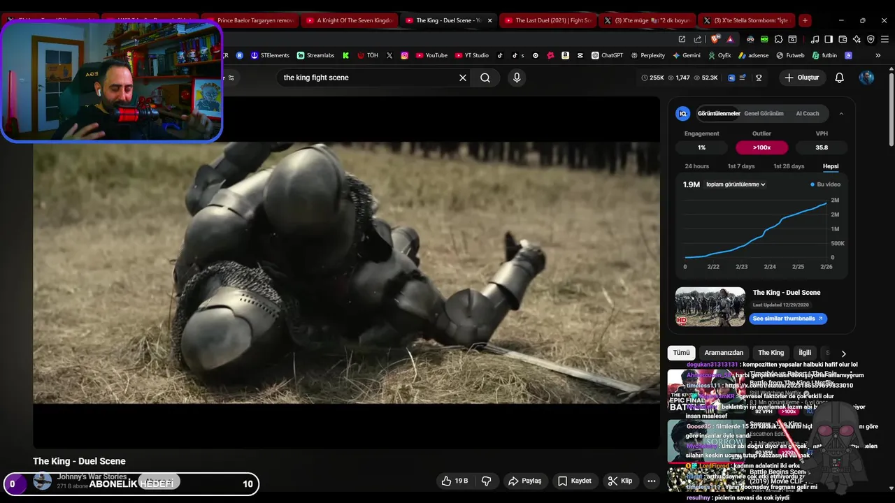Open Instagram bookmark icon
This screenshot has height=503, width=895.
pos(404,55)
